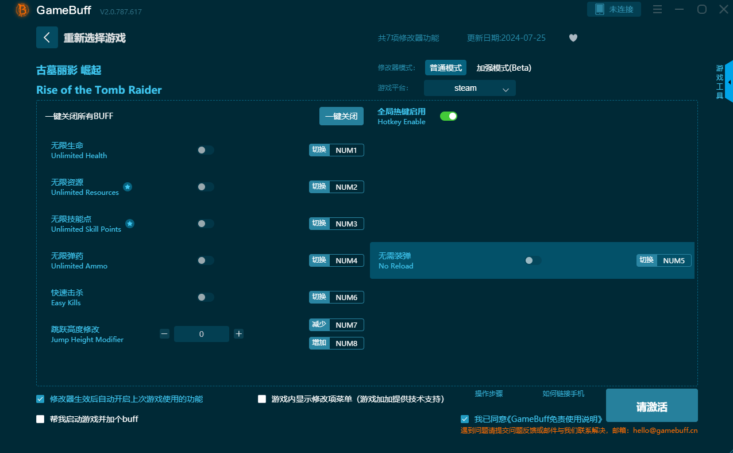Image resolution: width=733 pixels, height=453 pixels.
Task: Click the 游戏工具 vertical label
Action: [720, 82]
